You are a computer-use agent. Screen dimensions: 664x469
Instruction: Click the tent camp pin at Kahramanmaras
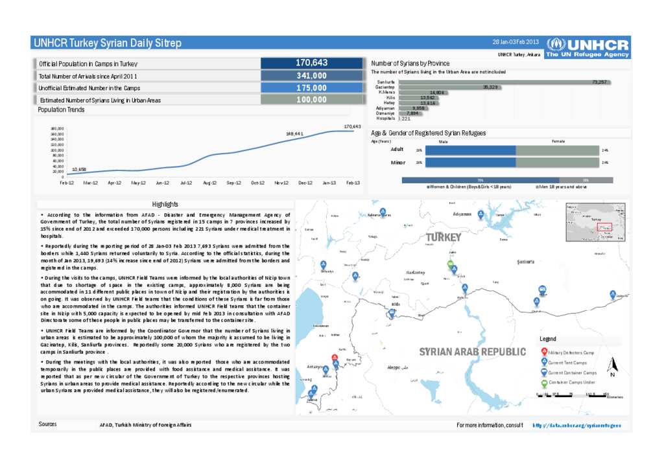tap(383, 211)
